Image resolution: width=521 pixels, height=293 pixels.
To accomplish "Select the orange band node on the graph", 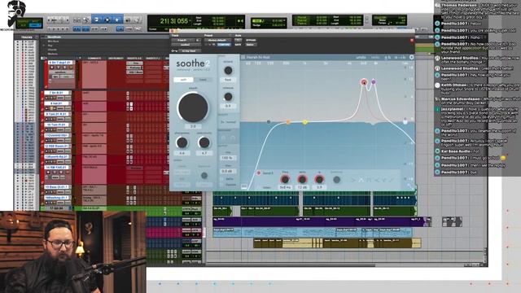I will pos(288,122).
